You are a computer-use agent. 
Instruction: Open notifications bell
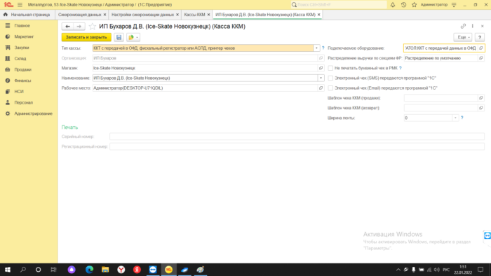click(393, 5)
